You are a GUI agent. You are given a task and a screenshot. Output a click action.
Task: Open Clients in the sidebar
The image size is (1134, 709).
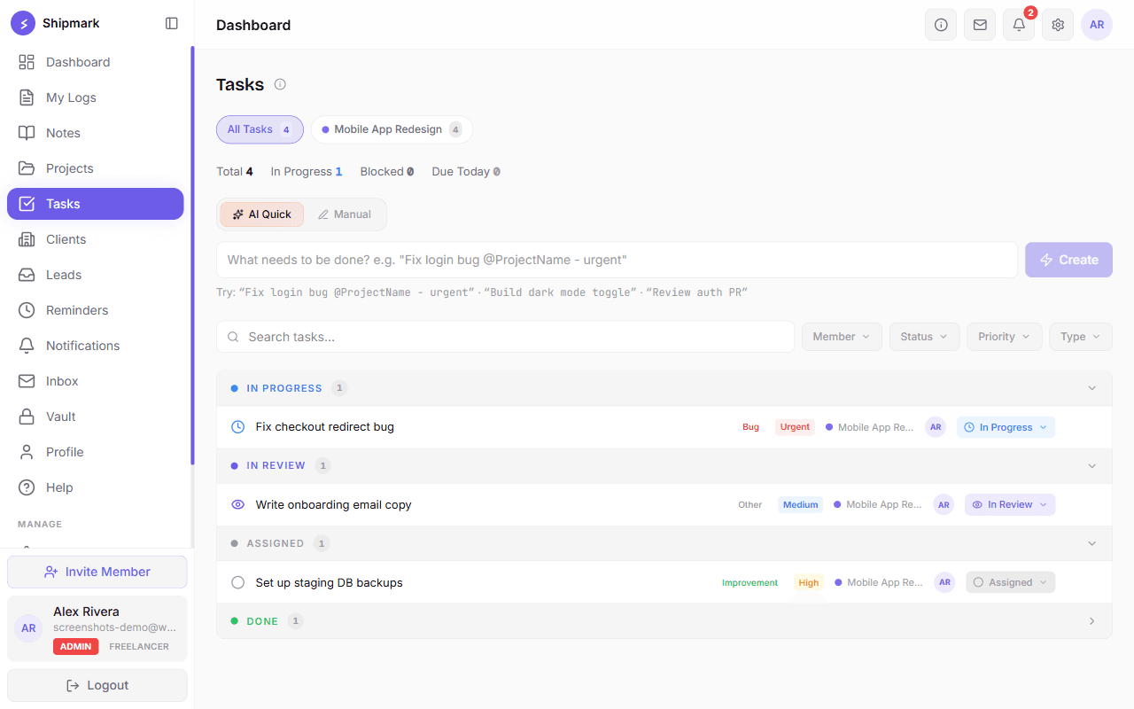coord(96,239)
